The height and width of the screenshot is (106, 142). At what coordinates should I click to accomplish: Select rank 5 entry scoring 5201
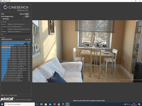[x=16, y=49]
